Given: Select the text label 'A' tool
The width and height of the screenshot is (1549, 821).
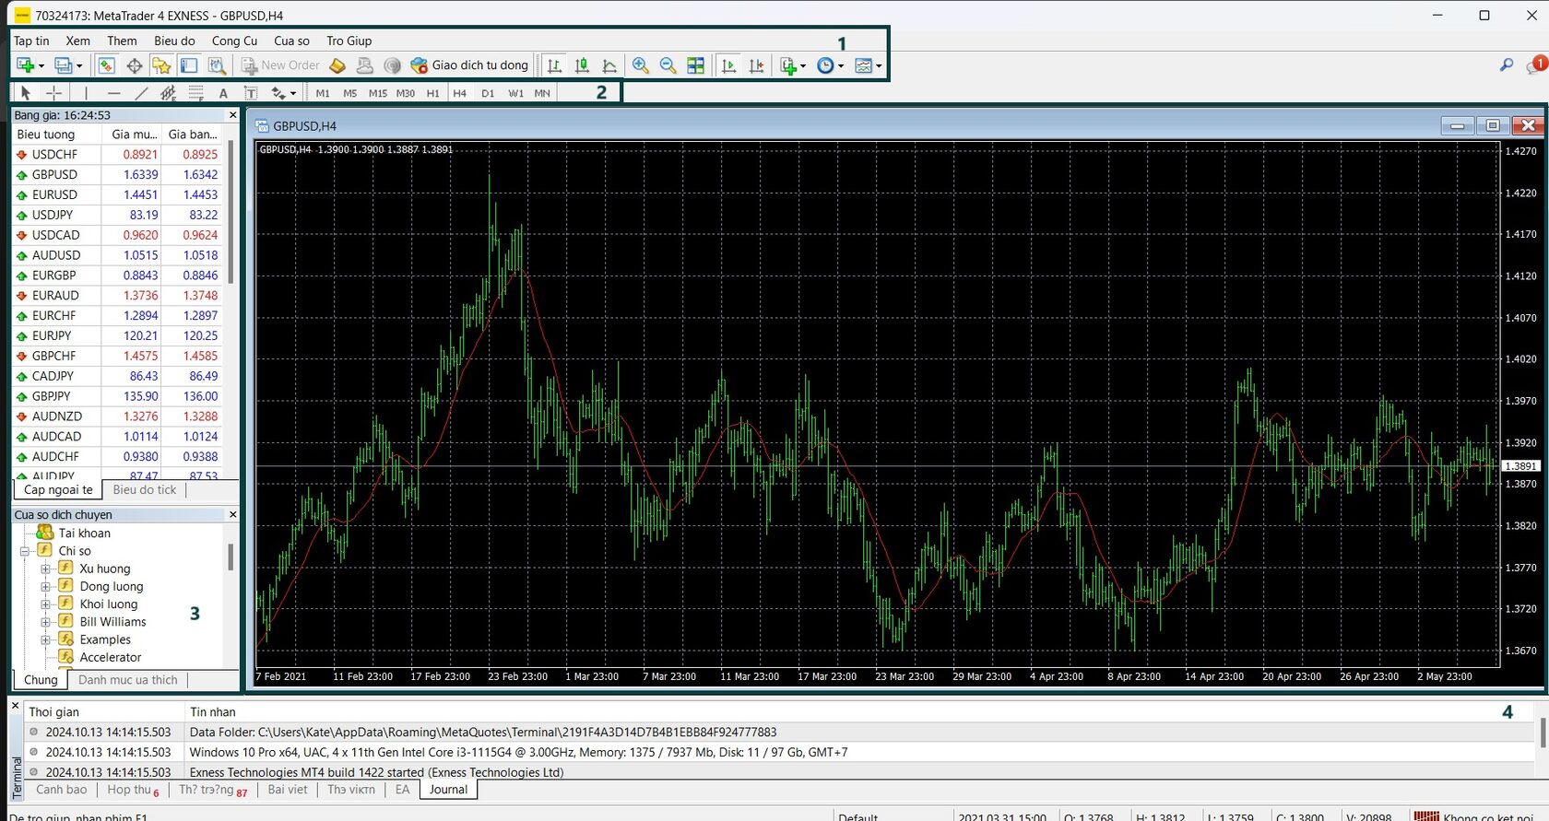Looking at the screenshot, I should (223, 93).
